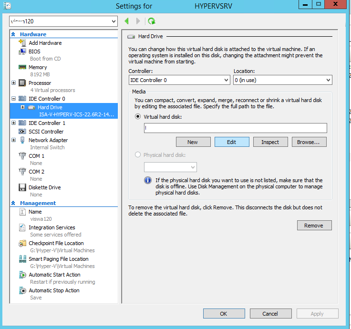Select the Integration Services icon
This screenshot has height=329, width=351.
22,227
